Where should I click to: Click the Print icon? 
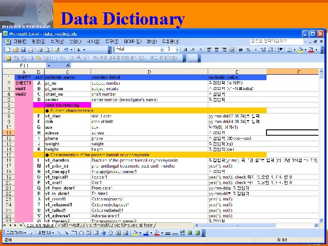(40, 50)
